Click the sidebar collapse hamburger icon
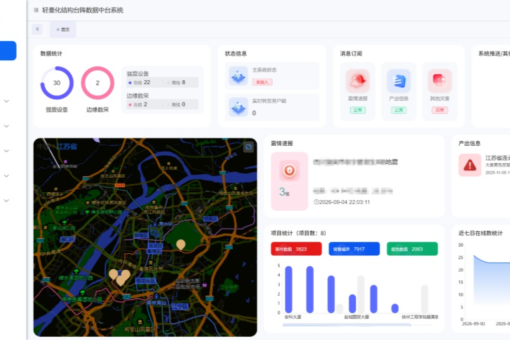510x340 pixels. pyautogui.click(x=36, y=11)
